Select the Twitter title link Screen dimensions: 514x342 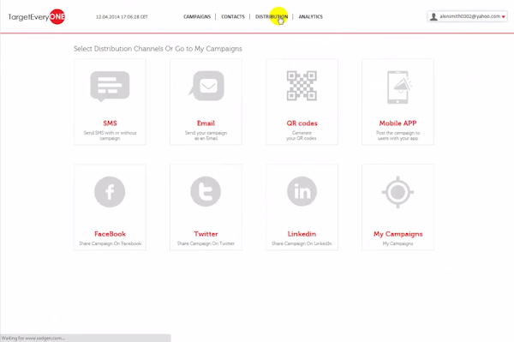tap(206, 234)
